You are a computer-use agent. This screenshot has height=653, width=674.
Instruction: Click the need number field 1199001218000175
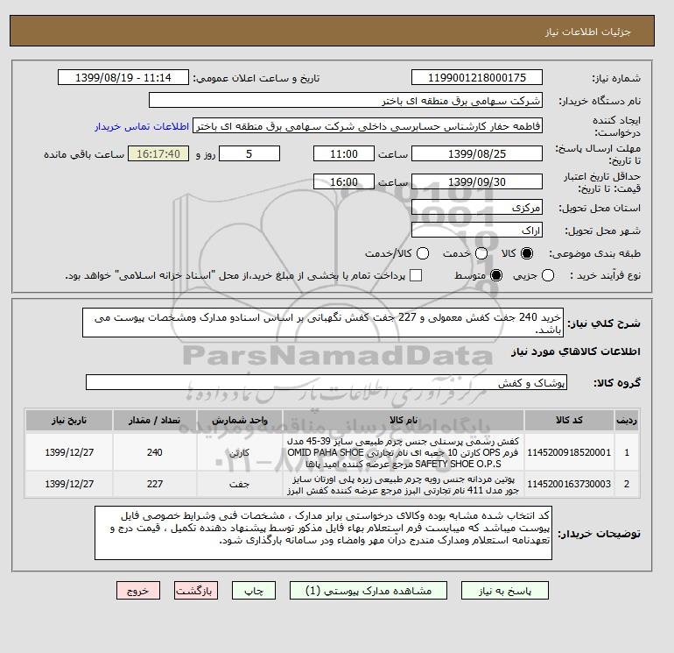pos(477,77)
